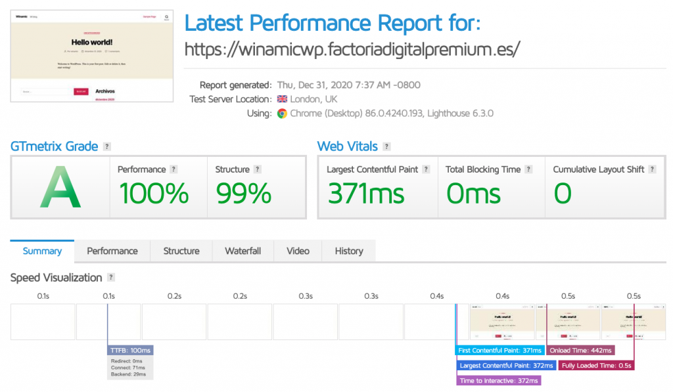Go to the Video tab
This screenshot has width=673, height=392.
[298, 251]
